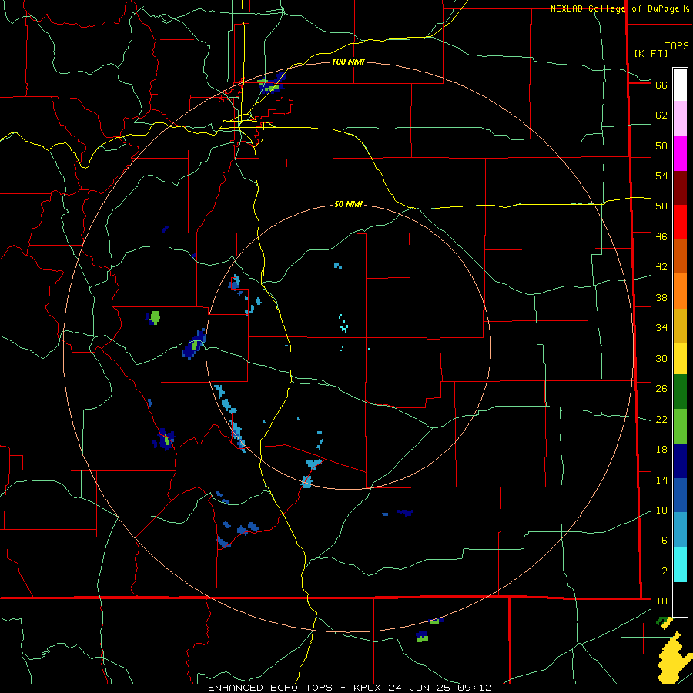693x693 pixels.
Task: Click the '42' legend value
Action: tap(661, 267)
